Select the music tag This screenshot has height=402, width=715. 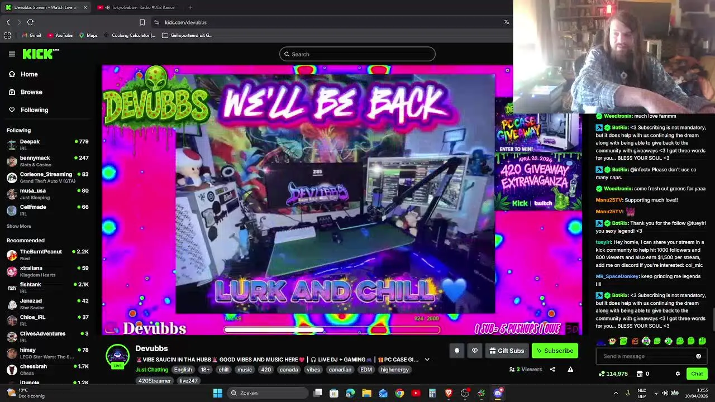(245, 370)
